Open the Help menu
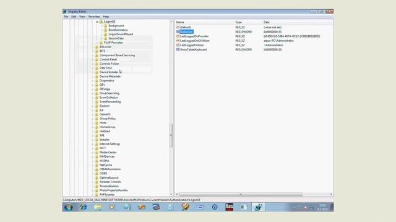This screenshot has width=396, height=222. [x=106, y=17]
